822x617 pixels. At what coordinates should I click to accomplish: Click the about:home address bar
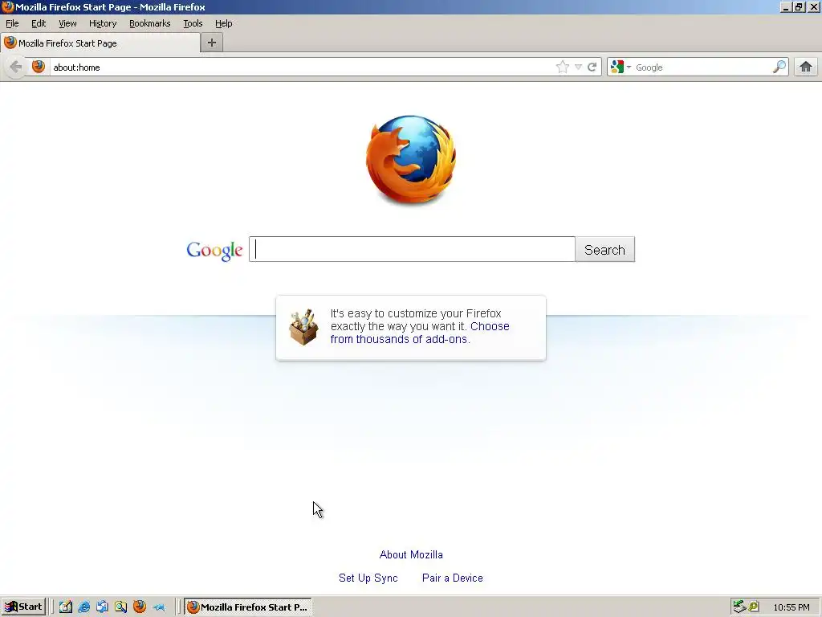pos(302,67)
